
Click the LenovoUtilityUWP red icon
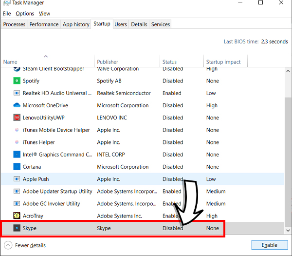pyautogui.click(x=17, y=118)
